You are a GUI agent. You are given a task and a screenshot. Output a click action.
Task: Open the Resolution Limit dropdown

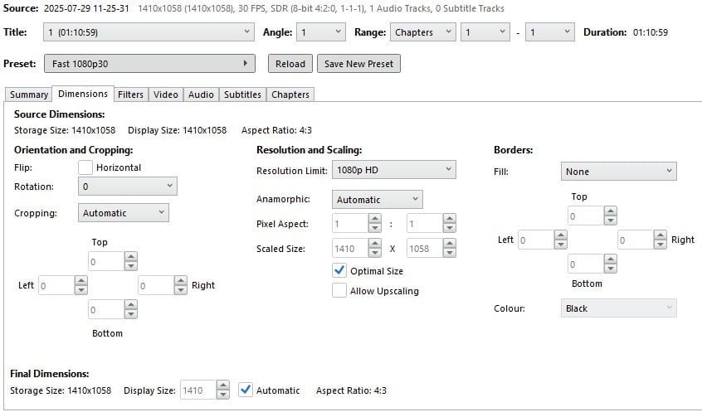pos(394,170)
